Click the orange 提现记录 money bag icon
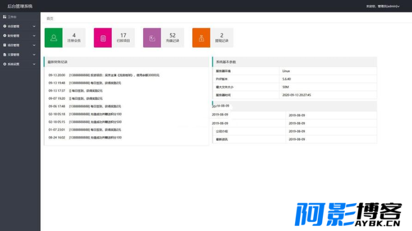Image resolution: width=412 pixels, height=231 pixels. point(201,38)
